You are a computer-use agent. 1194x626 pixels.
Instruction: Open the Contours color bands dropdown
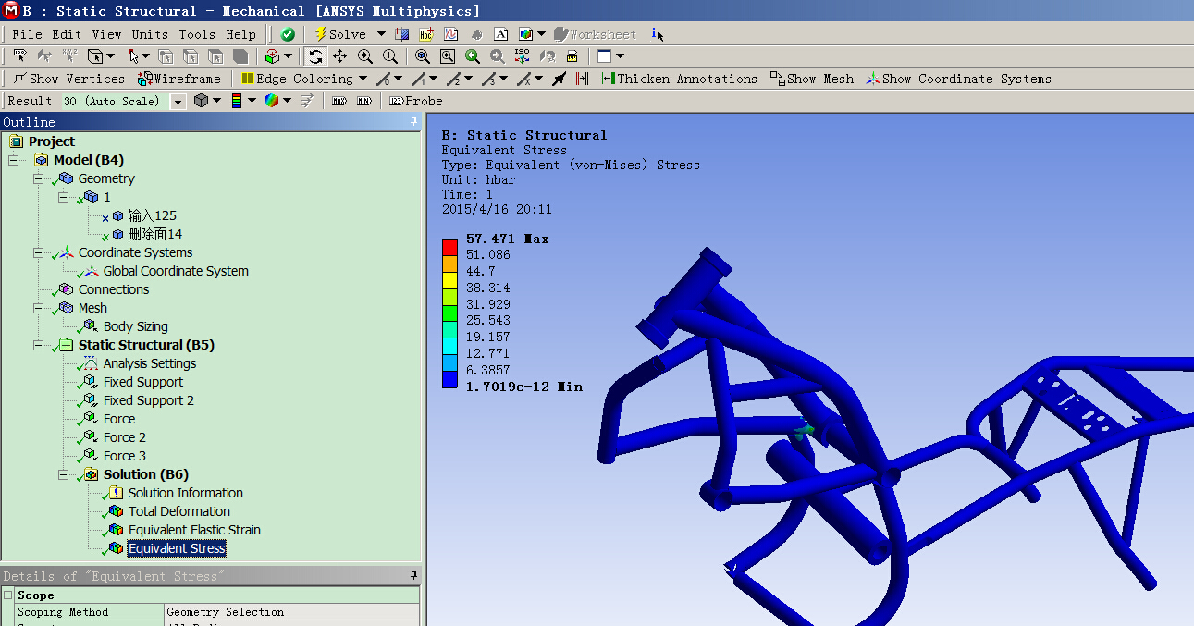[x=251, y=101]
